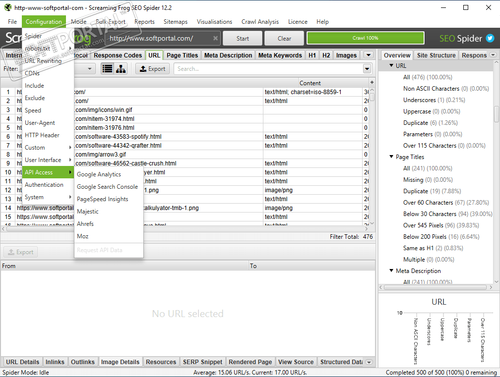
Task: Open the Sitemaps menu
Action: tap(176, 22)
